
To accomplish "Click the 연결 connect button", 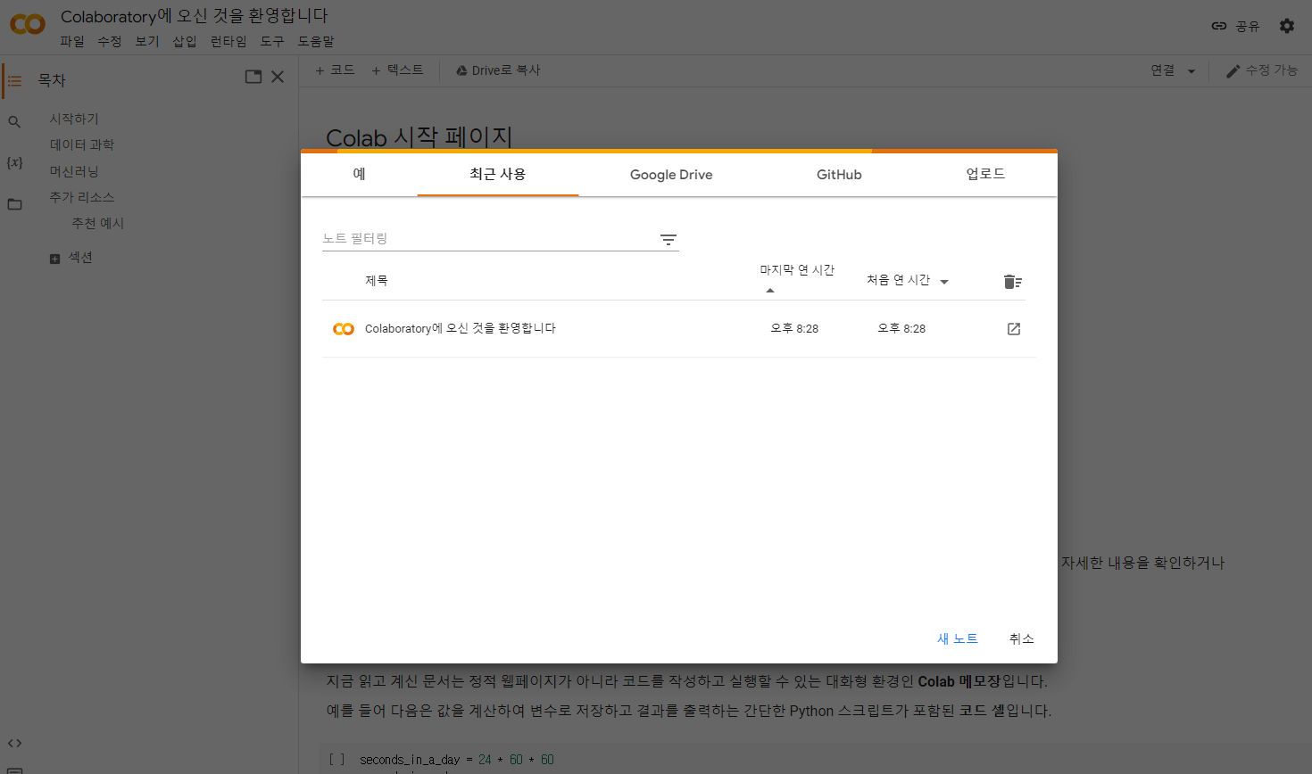I will [x=1163, y=70].
